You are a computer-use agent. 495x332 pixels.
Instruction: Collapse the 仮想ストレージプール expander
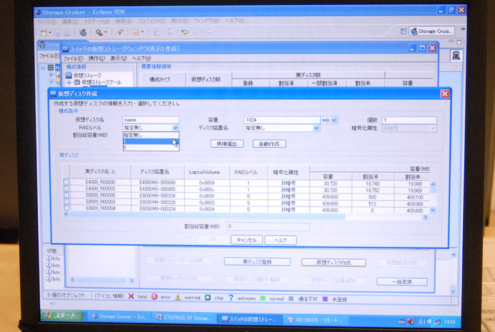click(x=69, y=82)
